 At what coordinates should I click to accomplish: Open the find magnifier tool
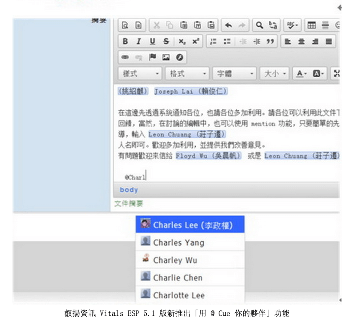click(260, 25)
